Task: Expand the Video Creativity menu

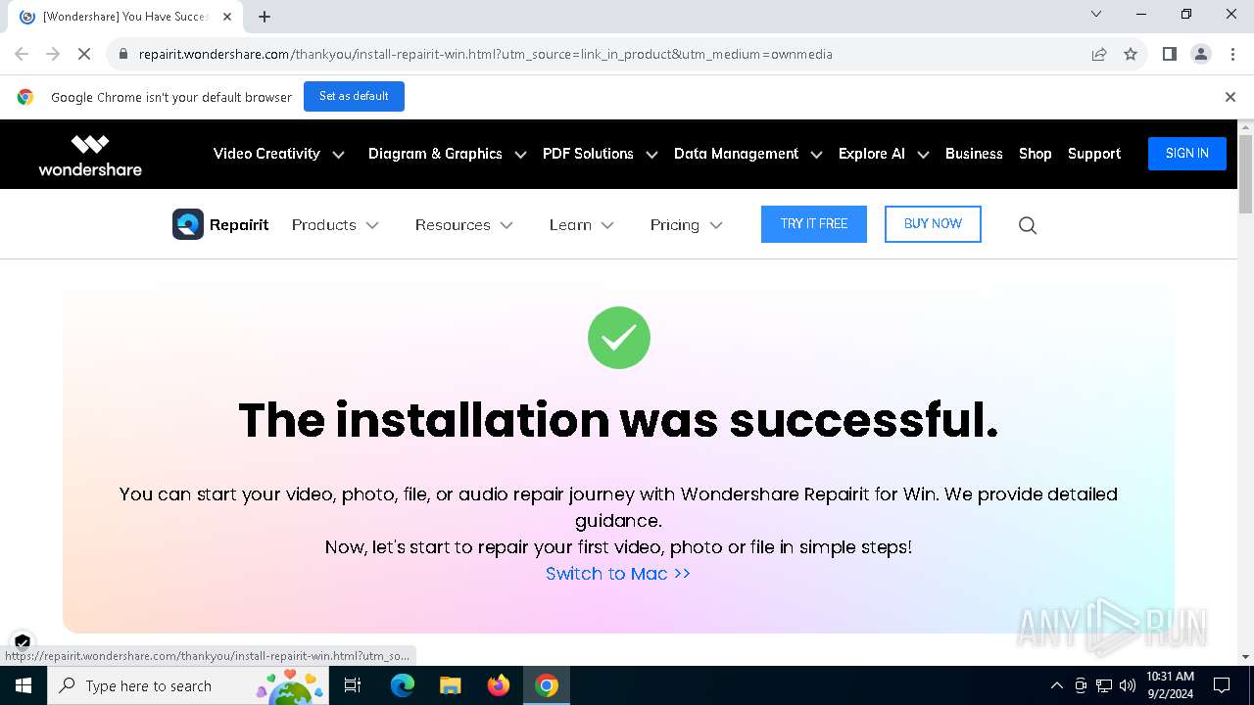Action: 279,154
